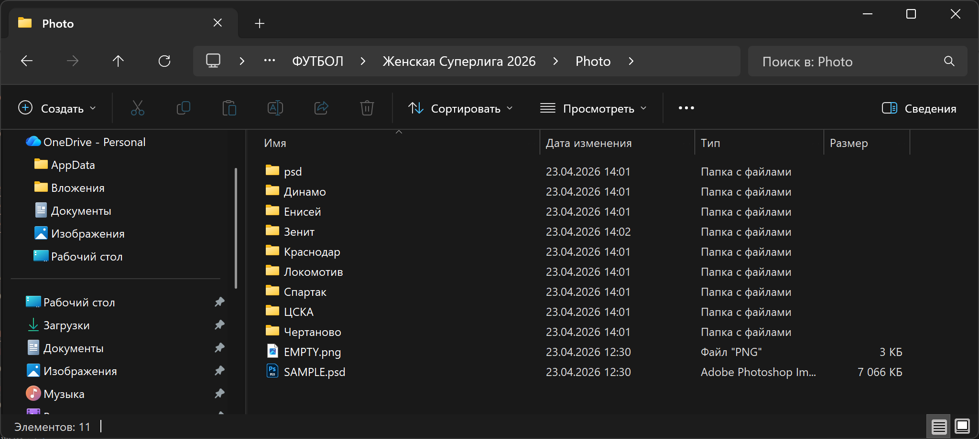Click the PC monitor icon in address bar
The width and height of the screenshot is (979, 439).
tap(213, 61)
